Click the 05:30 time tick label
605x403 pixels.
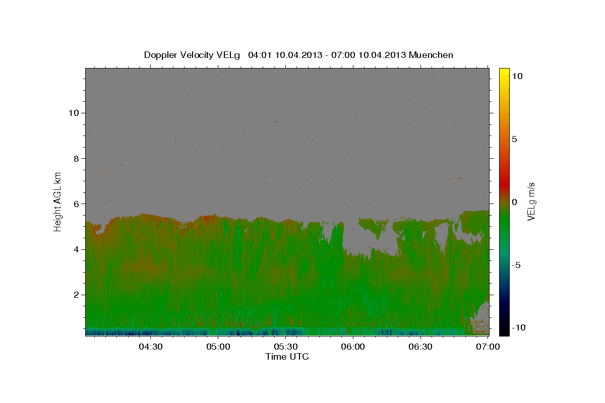[286, 347]
